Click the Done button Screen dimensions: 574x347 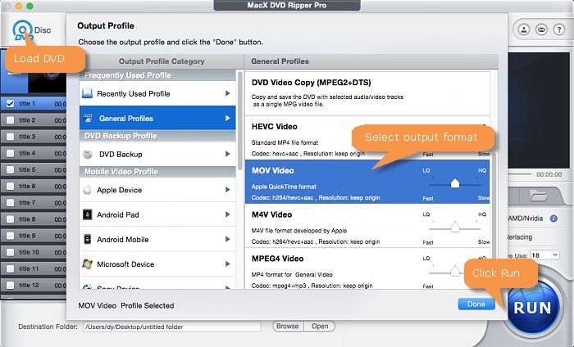pos(476,304)
